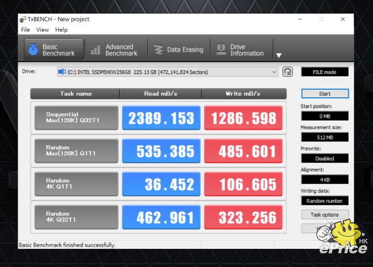Change Writing data Random number setting

point(325,201)
